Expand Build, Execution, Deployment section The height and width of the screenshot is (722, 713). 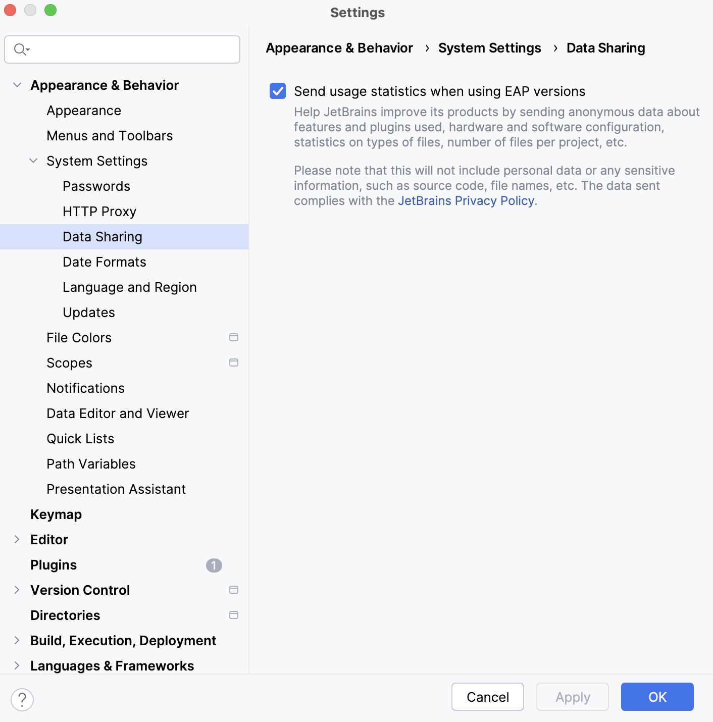(x=17, y=640)
